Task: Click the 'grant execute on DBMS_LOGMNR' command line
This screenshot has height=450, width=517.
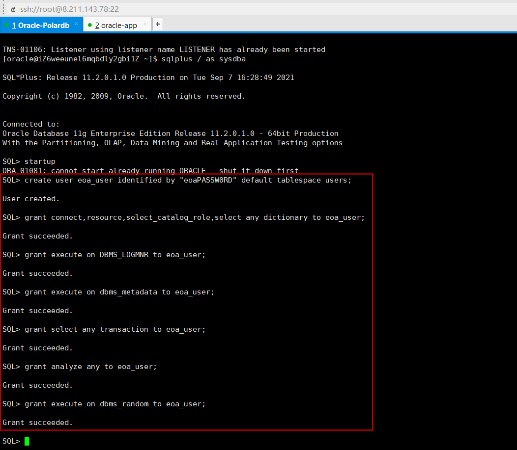Action: tap(104, 255)
